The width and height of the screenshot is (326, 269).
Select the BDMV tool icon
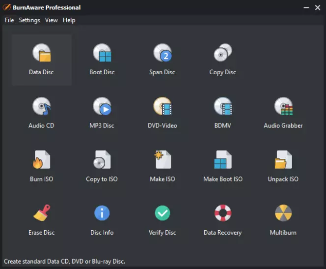tap(223, 106)
